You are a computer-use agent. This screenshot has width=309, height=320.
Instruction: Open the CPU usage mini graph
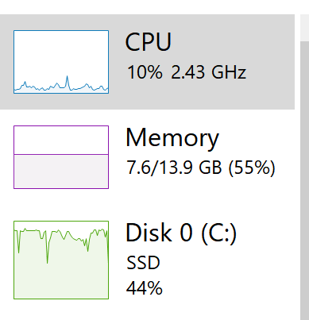61,62
